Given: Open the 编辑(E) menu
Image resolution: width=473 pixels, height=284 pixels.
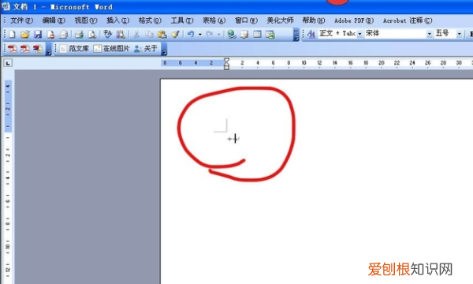Looking at the screenshot, I should [54, 21].
